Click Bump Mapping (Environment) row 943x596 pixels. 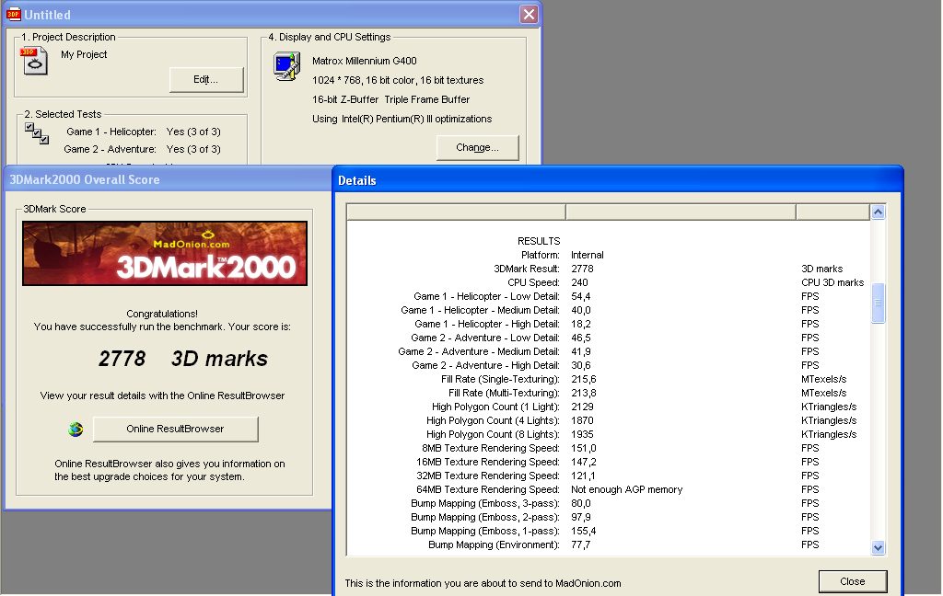pyautogui.click(x=609, y=544)
